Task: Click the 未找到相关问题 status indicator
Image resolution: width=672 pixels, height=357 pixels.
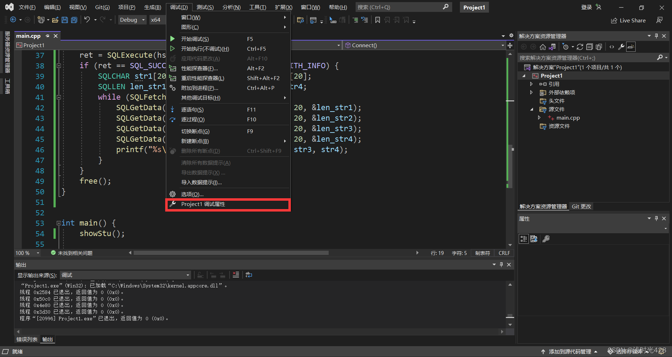Action: tap(72, 253)
